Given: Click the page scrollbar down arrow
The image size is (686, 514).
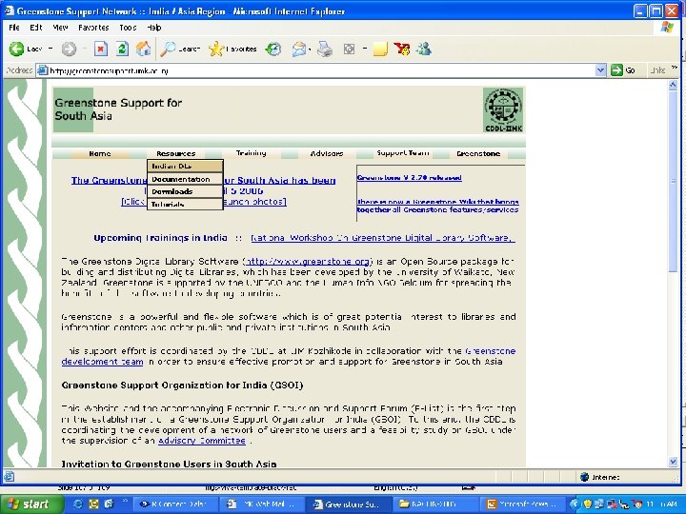Looking at the screenshot, I should [x=673, y=462].
